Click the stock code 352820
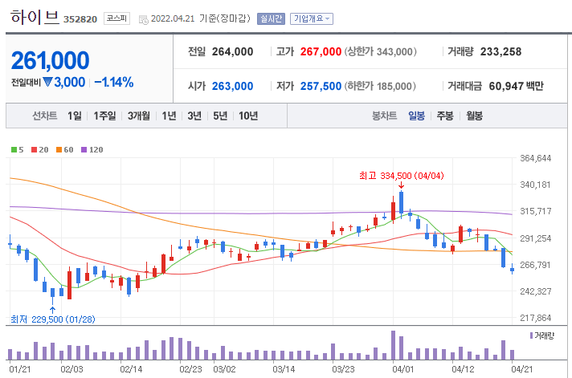This screenshot has height=378, width=572. (x=80, y=19)
